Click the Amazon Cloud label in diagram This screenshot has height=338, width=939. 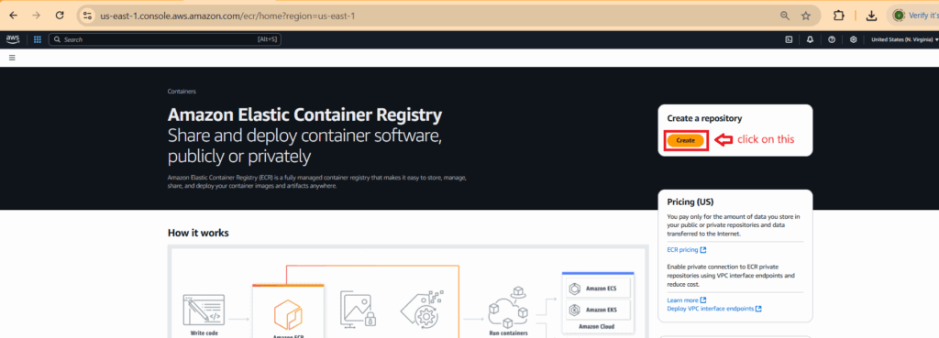[596, 327]
